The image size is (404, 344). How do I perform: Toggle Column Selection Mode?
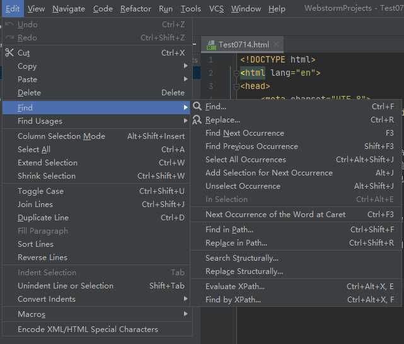96,136
